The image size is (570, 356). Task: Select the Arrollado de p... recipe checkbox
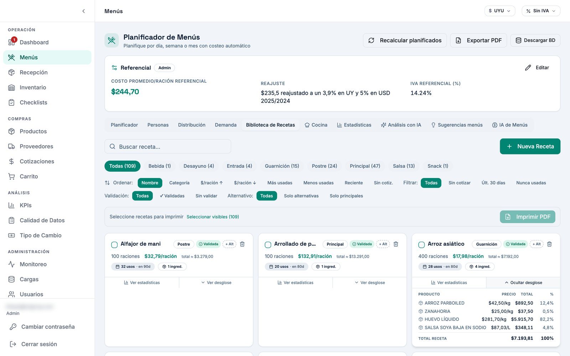point(268,245)
